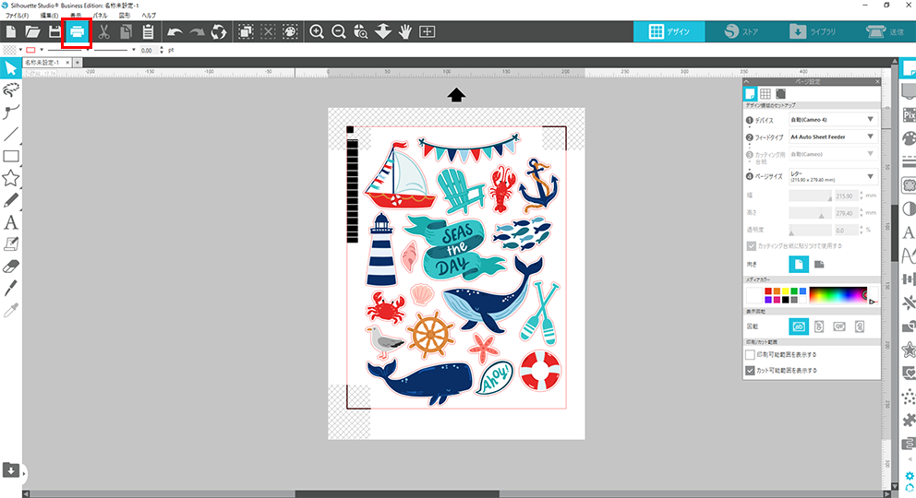Save the document with the floppy disk icon
The image size is (916, 498).
pos(54,31)
